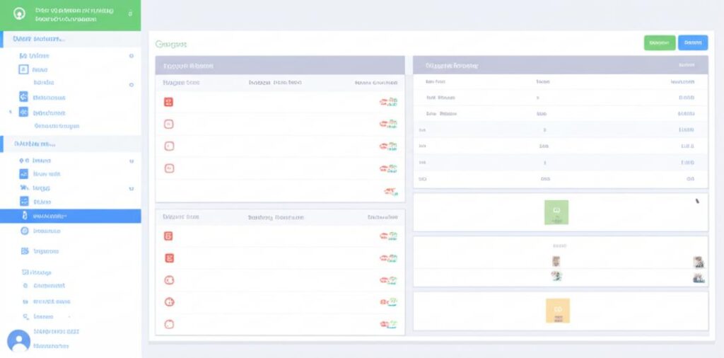This screenshot has width=724, height=358.
Task: Tick the outlined red box in the upper table's second row
Action: 168,124
